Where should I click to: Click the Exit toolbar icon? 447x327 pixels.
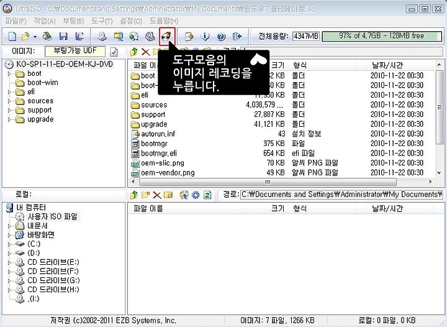click(x=237, y=36)
